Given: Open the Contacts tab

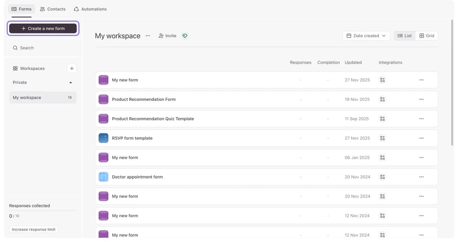Looking at the screenshot, I should (53, 9).
